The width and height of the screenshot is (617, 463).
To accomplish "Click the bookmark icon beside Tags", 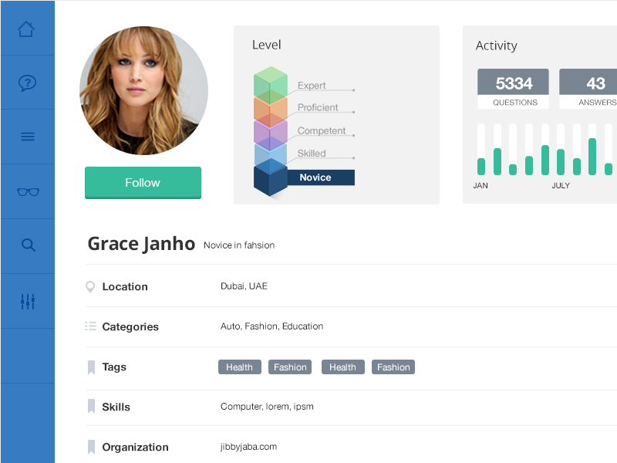I will pyautogui.click(x=90, y=367).
